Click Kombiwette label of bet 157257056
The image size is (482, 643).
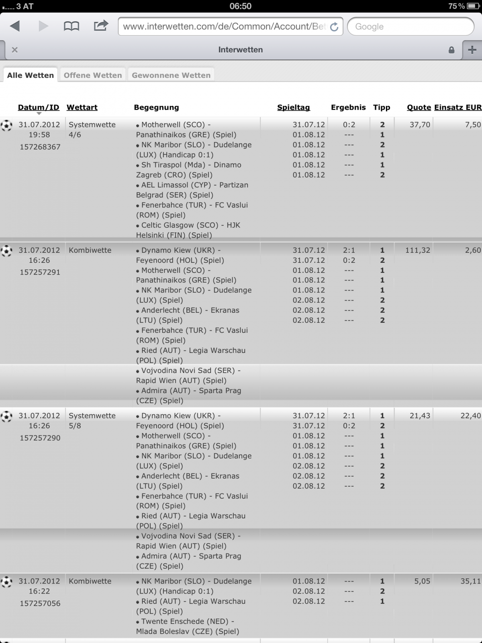90,581
